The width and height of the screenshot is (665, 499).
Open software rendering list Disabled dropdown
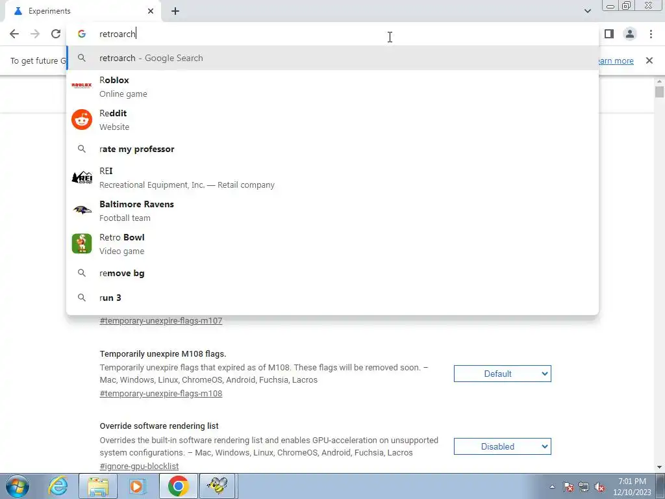point(502,446)
